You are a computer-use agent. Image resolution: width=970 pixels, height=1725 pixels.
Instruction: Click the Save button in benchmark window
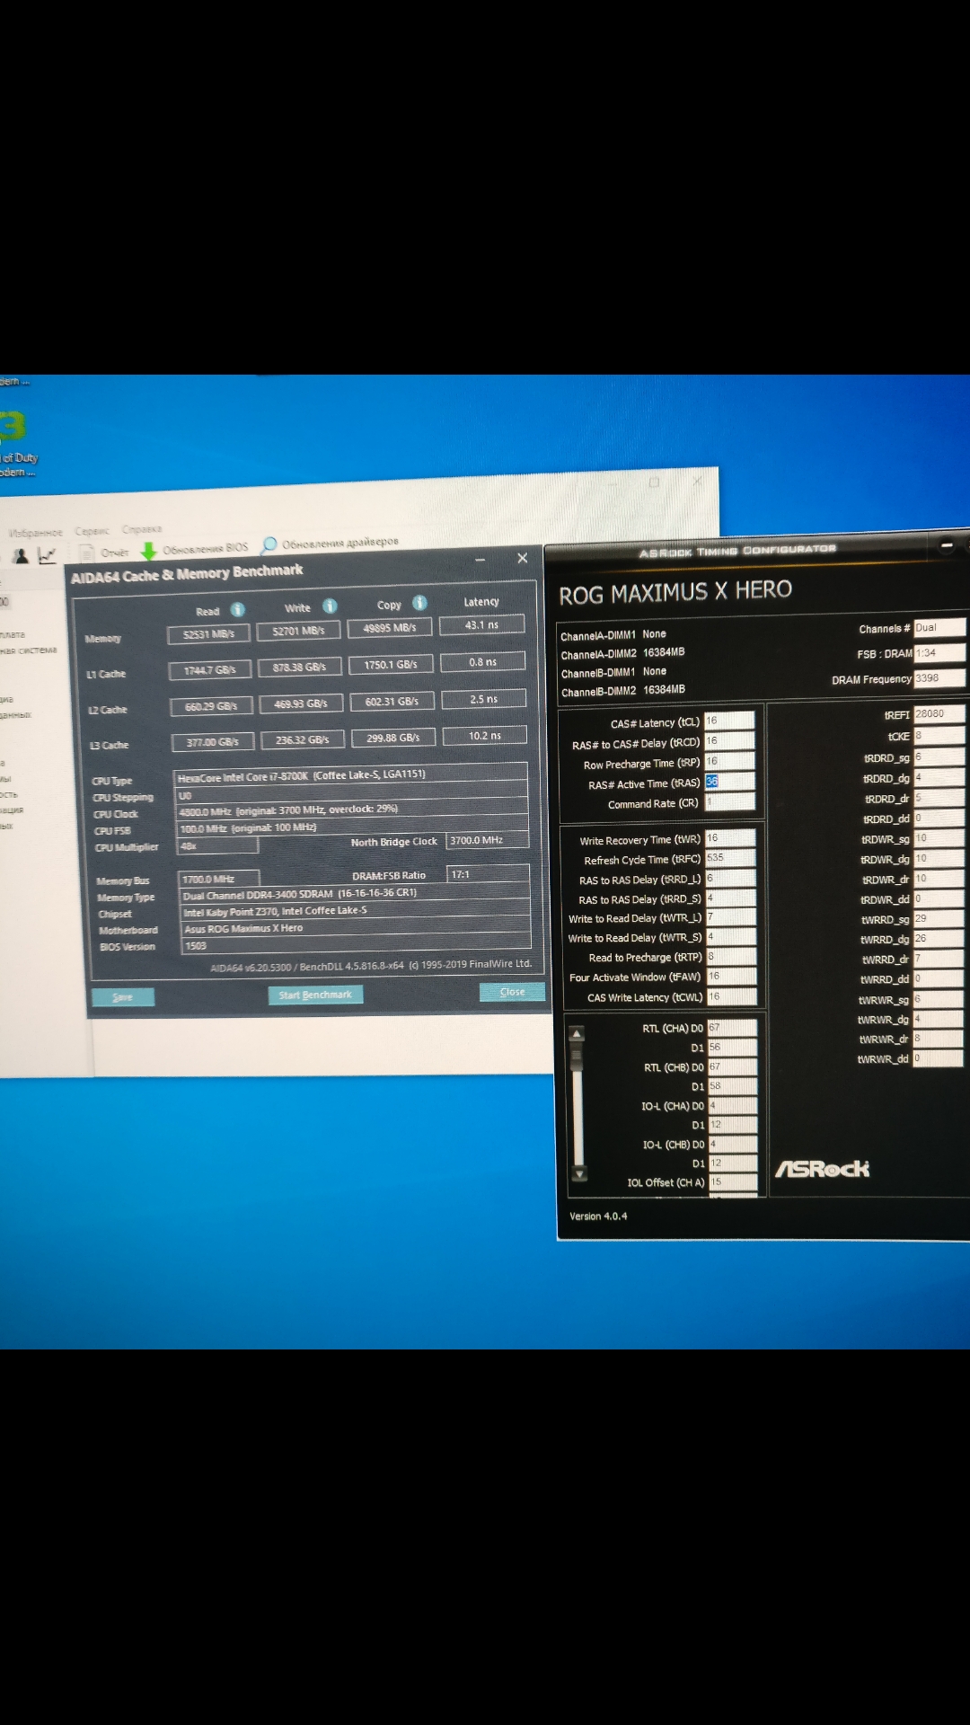point(123,997)
